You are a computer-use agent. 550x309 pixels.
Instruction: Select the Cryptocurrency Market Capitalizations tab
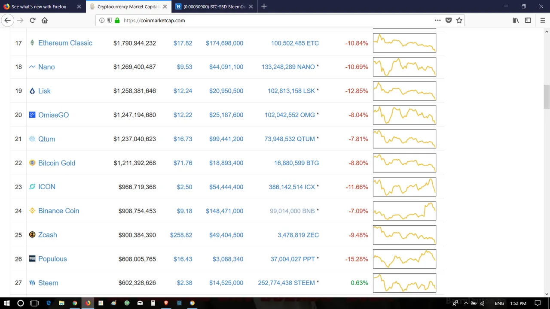pos(128,6)
